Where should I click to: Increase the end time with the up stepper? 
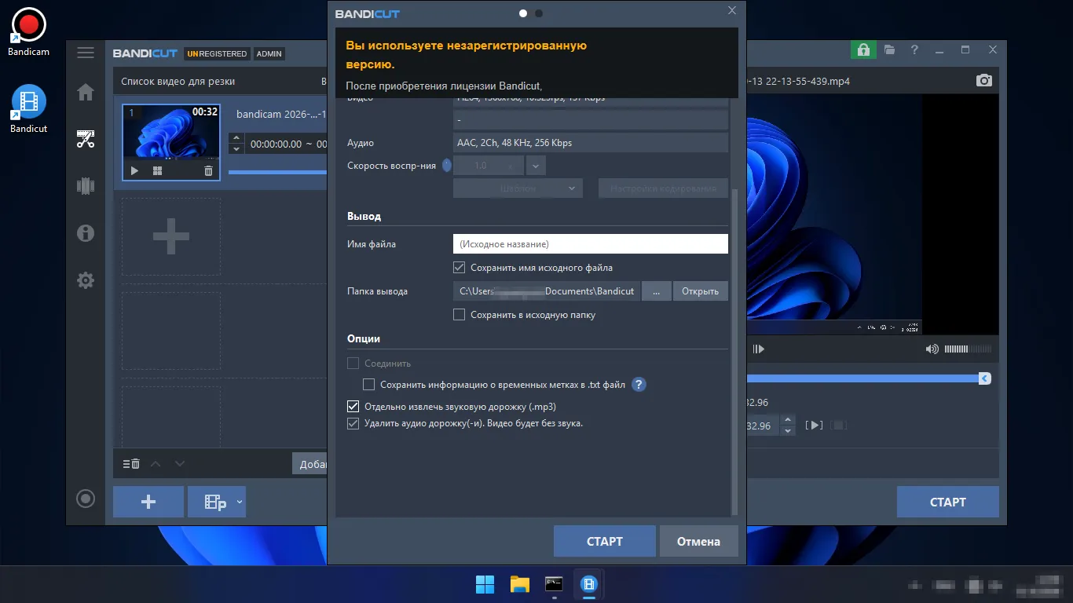788,420
